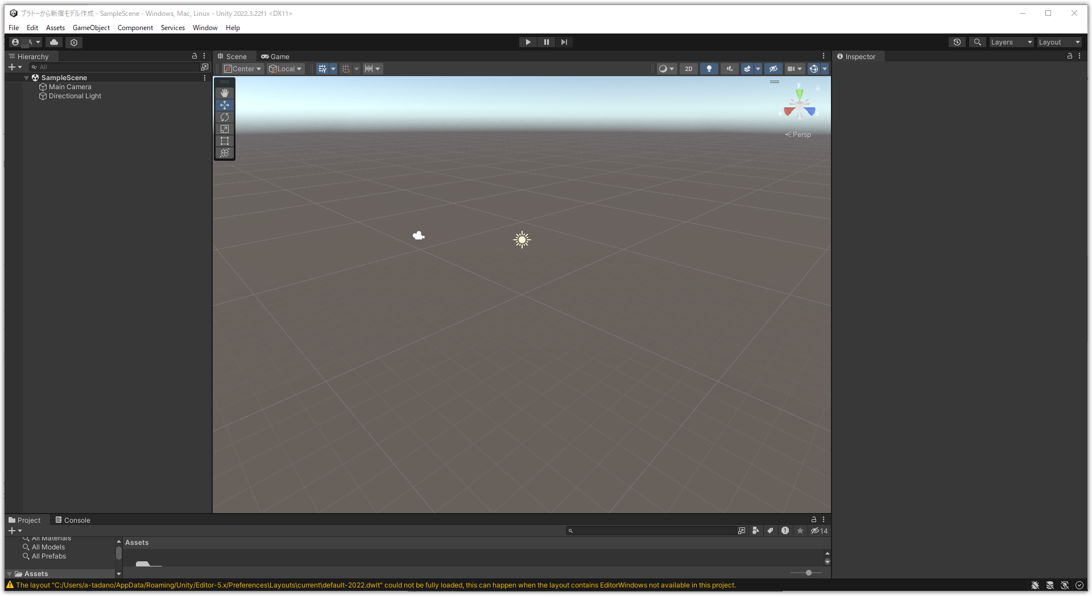Screen dimensions: 1092x596
Task: Click the Unity cloud services icon
Action: [53, 42]
